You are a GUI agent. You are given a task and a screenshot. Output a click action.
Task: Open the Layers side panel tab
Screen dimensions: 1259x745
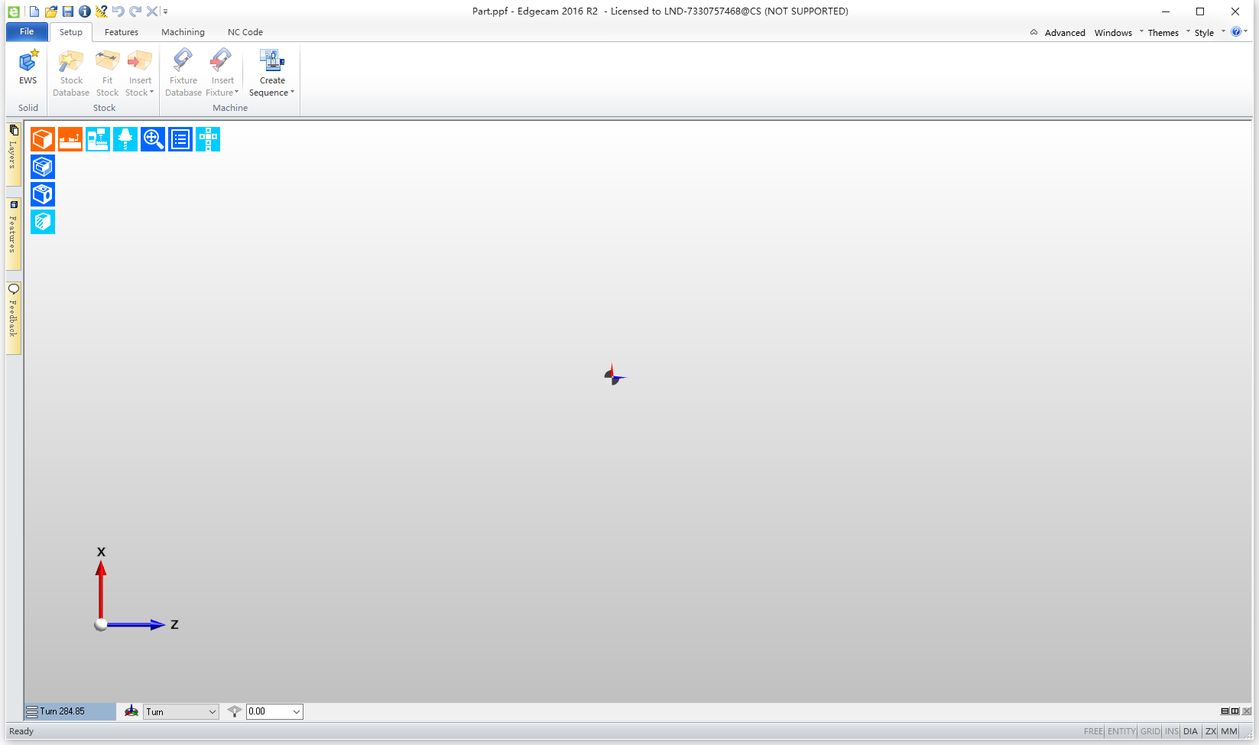tap(13, 154)
